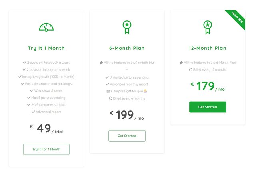
Task: Click the checkmark beside 24/5 customer support
Action: click(28, 105)
